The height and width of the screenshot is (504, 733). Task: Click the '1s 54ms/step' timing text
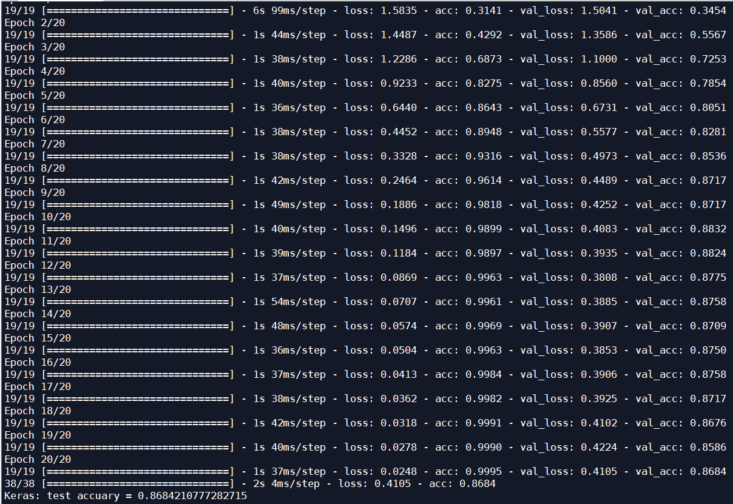289,301
